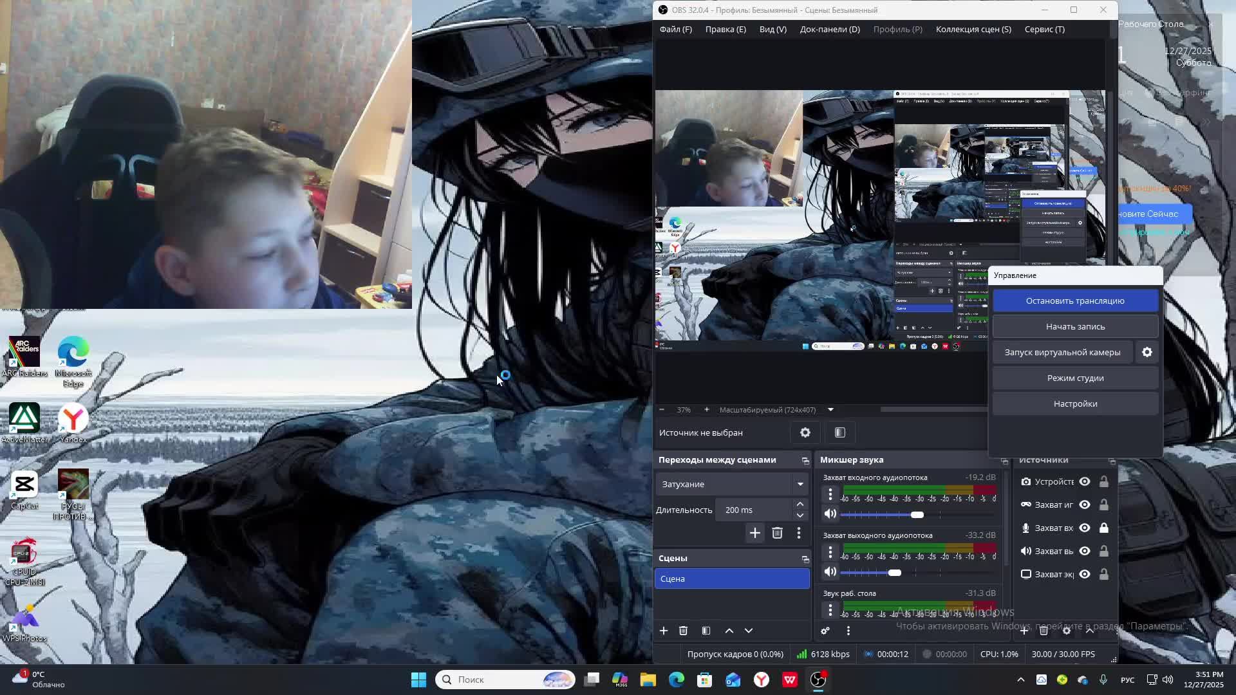Mute the input audio capture speaker icon
1236x695 pixels.
[x=830, y=514]
